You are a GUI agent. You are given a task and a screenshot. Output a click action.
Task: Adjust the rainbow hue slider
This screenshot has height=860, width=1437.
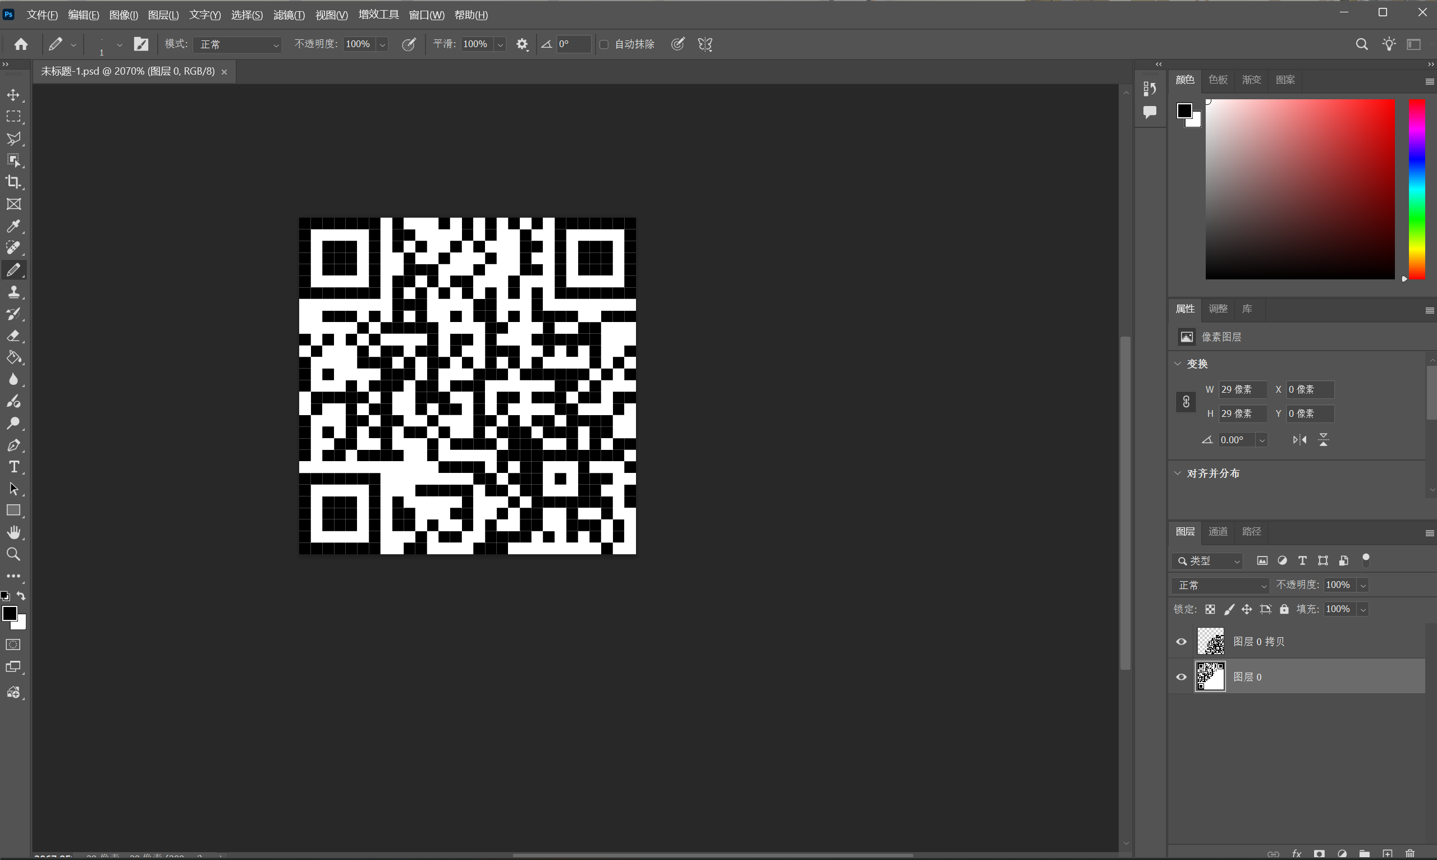coord(1417,190)
